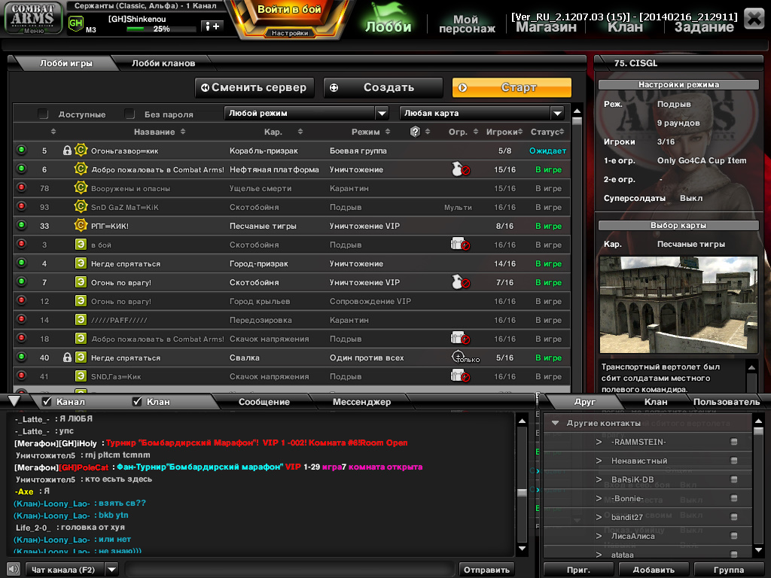Click the orange Старт button
Viewport: 771px width, 578px height.
pos(512,87)
